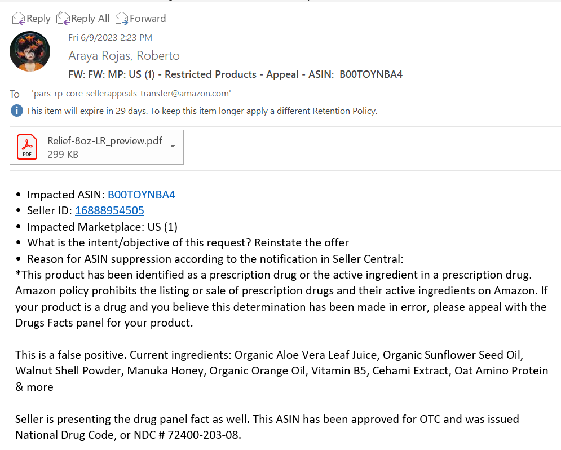Expand the attachment dropdown arrow

[x=173, y=147]
